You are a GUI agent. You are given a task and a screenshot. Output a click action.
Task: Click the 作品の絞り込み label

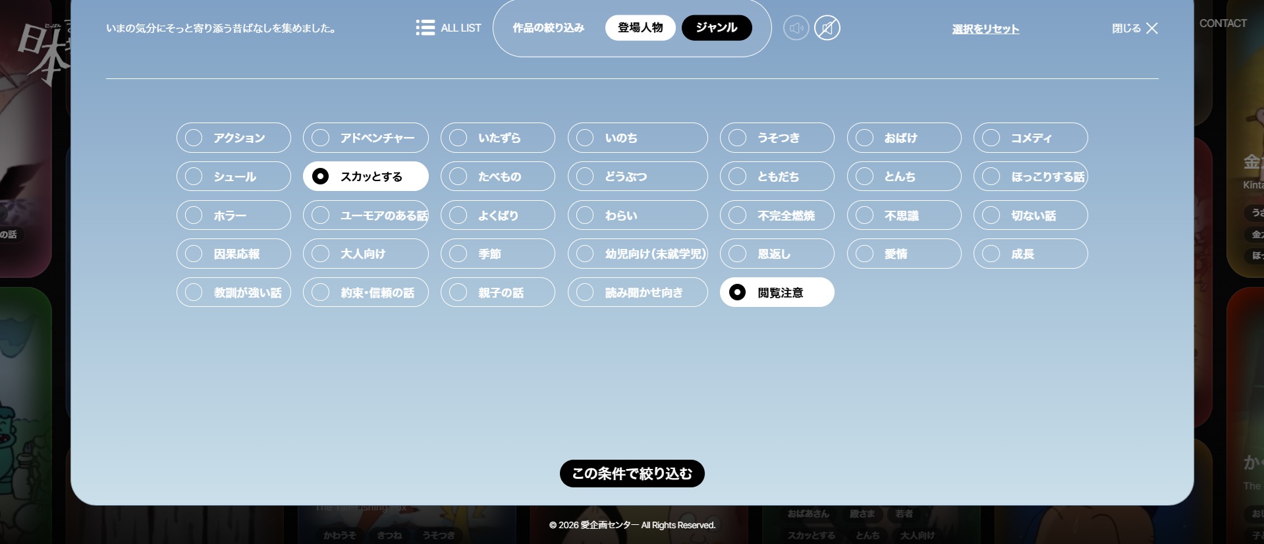(x=548, y=28)
